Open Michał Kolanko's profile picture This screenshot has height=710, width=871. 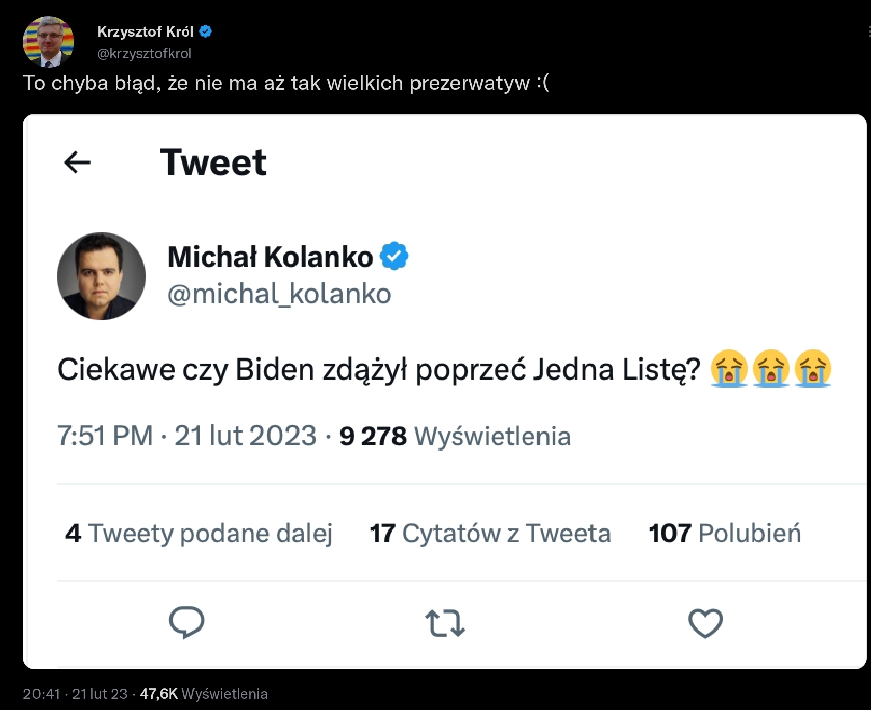click(x=102, y=276)
